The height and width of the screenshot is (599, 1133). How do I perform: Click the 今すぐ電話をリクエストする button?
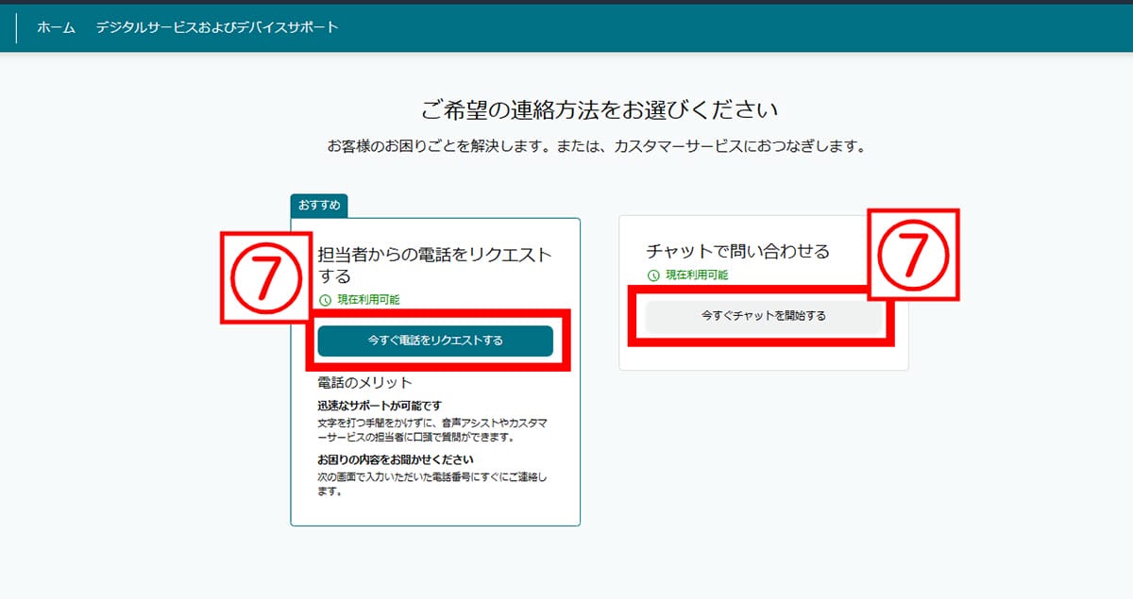(435, 341)
